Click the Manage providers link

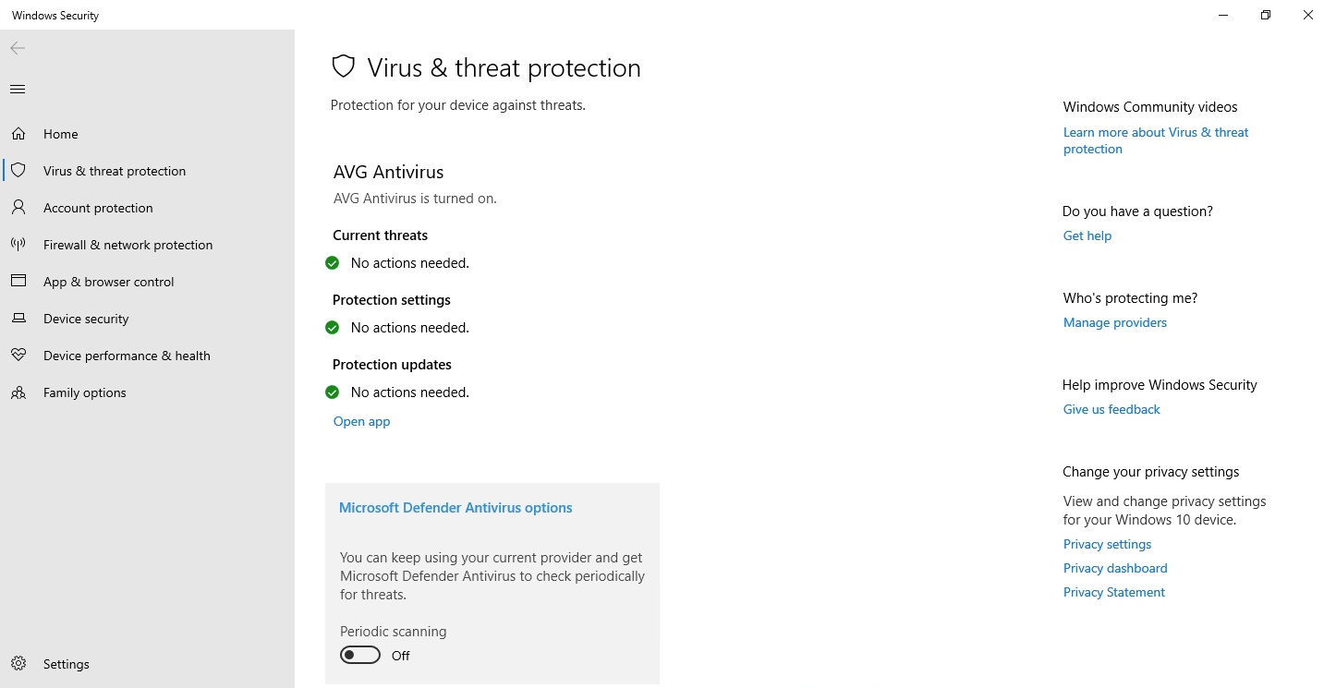point(1114,322)
